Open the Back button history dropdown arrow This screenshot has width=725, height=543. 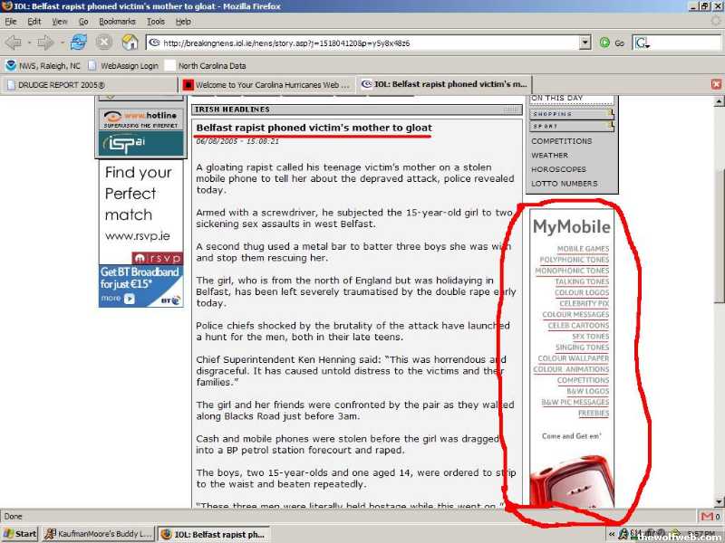point(29,43)
